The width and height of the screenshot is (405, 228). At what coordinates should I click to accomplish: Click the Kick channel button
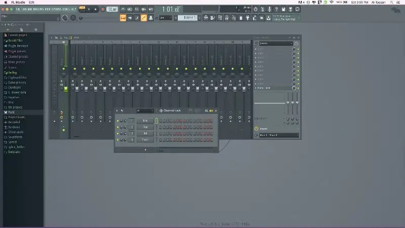pos(145,121)
